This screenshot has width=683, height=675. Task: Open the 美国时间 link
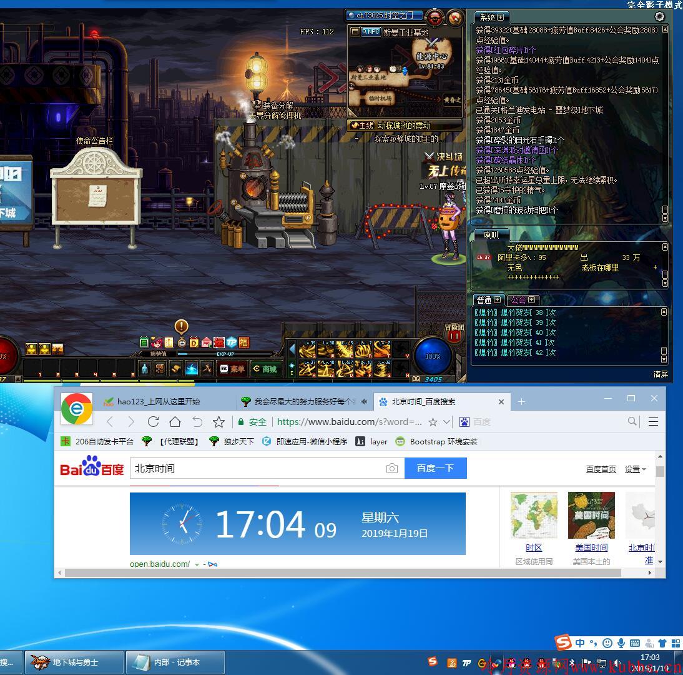591,547
